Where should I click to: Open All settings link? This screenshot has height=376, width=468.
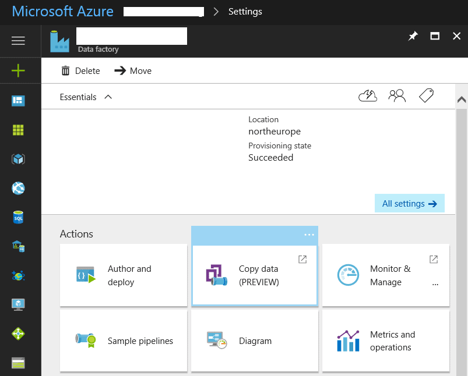click(410, 203)
